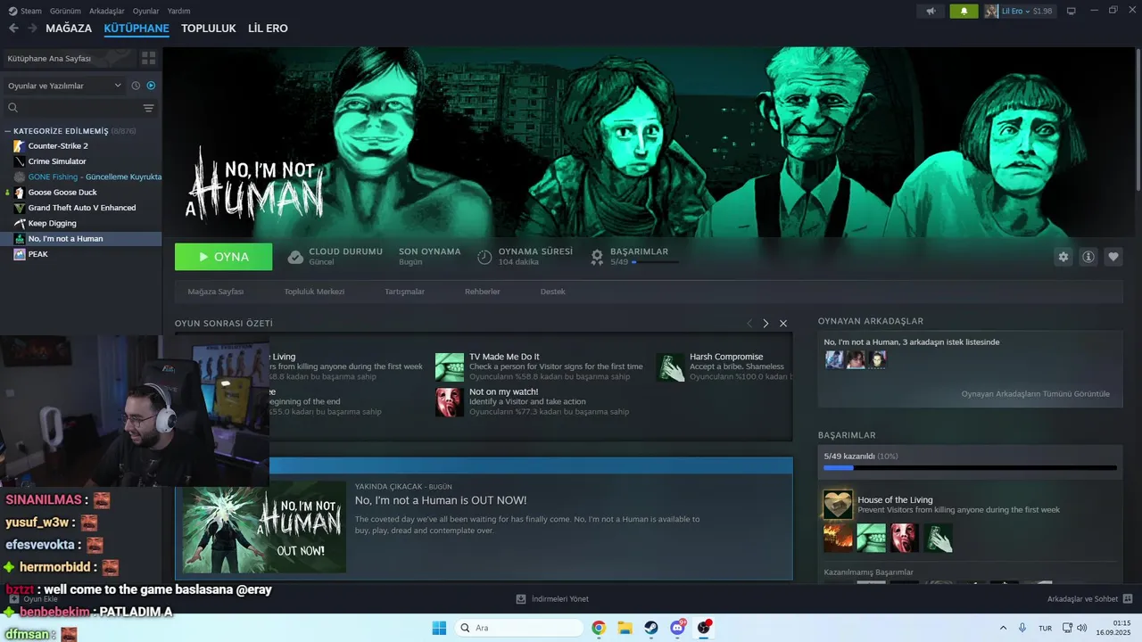This screenshot has width=1142, height=642.
Task: Open game info button
Action: pyautogui.click(x=1088, y=257)
